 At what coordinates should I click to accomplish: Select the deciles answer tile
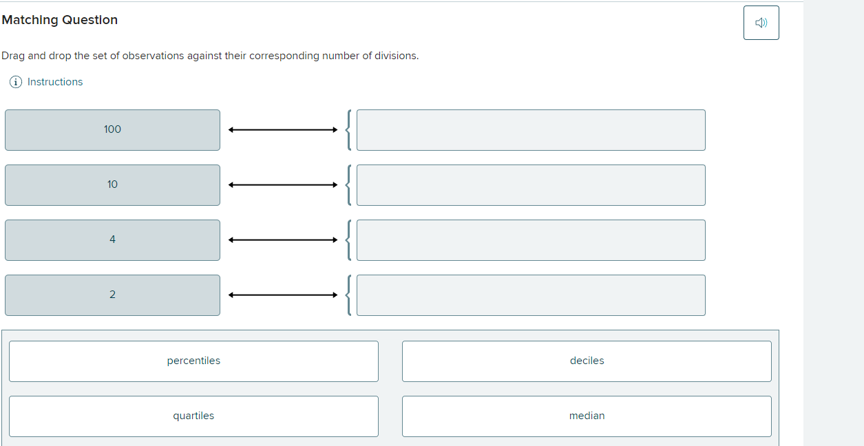click(587, 361)
